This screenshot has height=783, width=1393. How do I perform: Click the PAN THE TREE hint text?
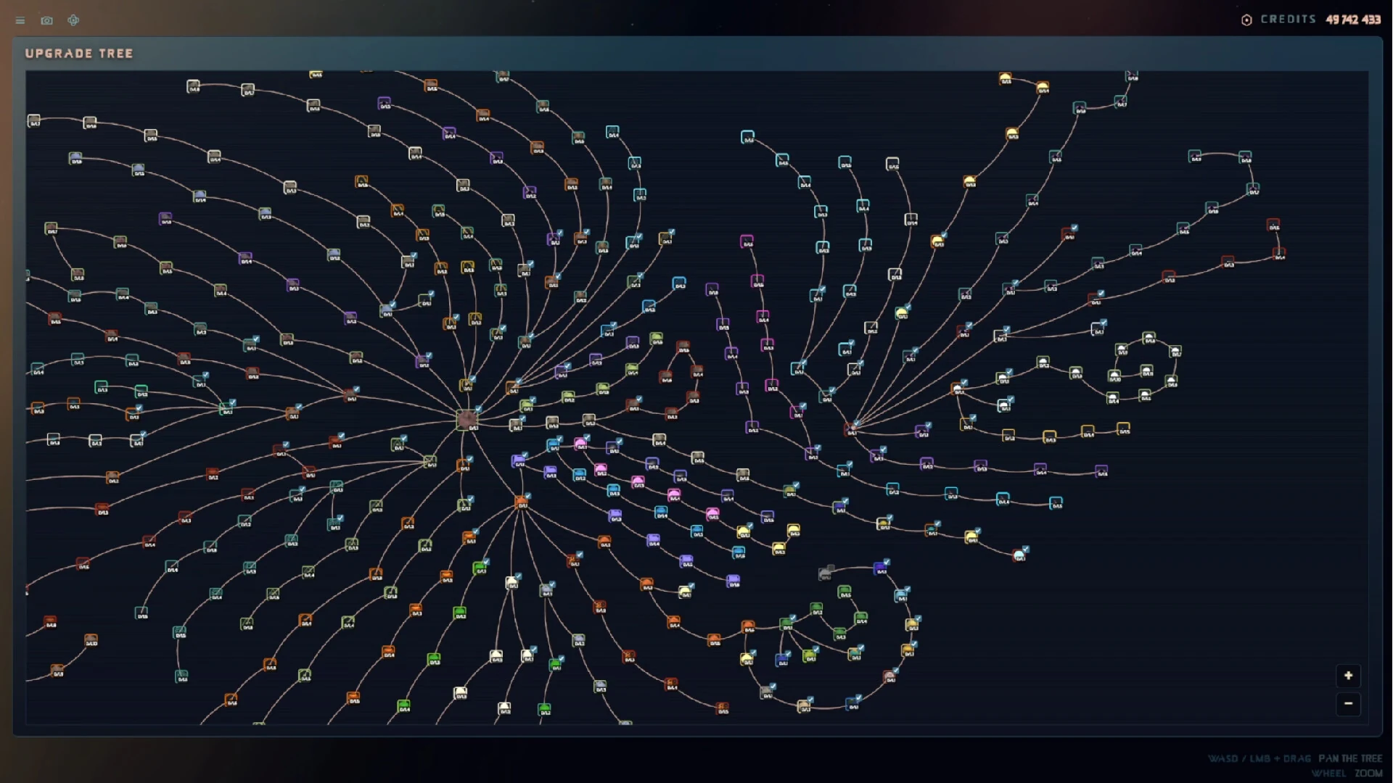pyautogui.click(x=1350, y=758)
